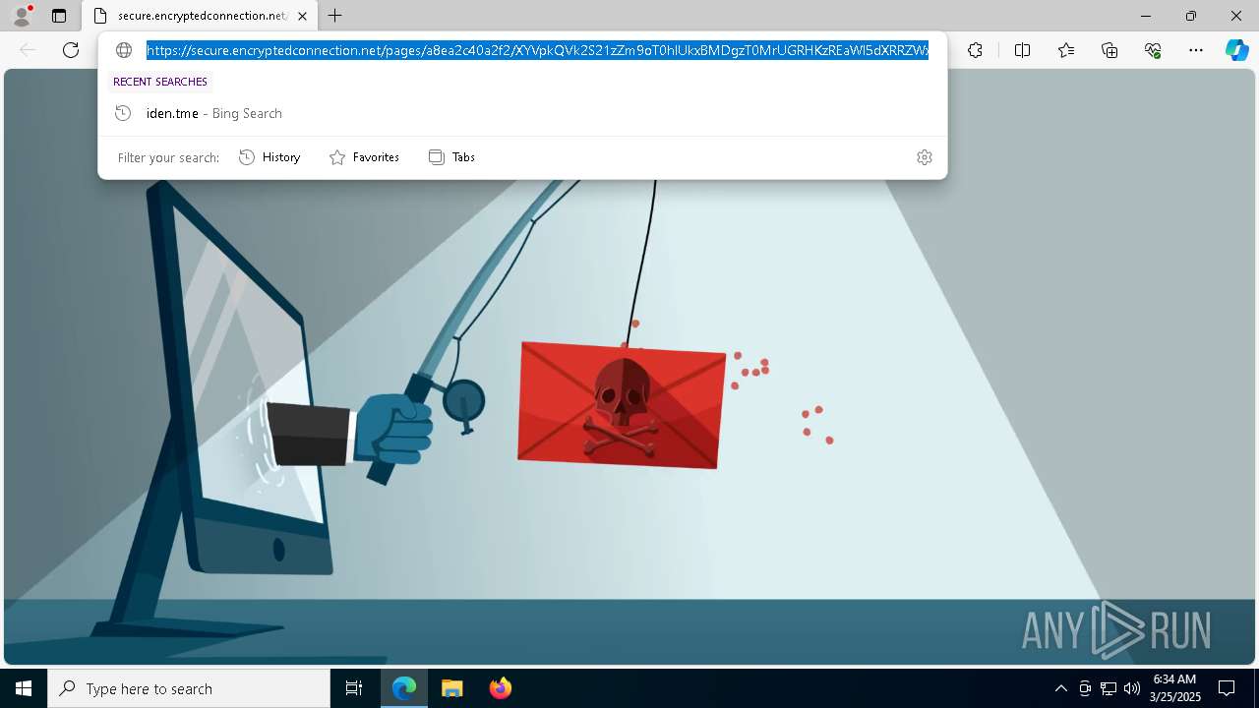The width and height of the screenshot is (1259, 708).
Task: Open Browser essentials heart icon
Action: 1153,50
